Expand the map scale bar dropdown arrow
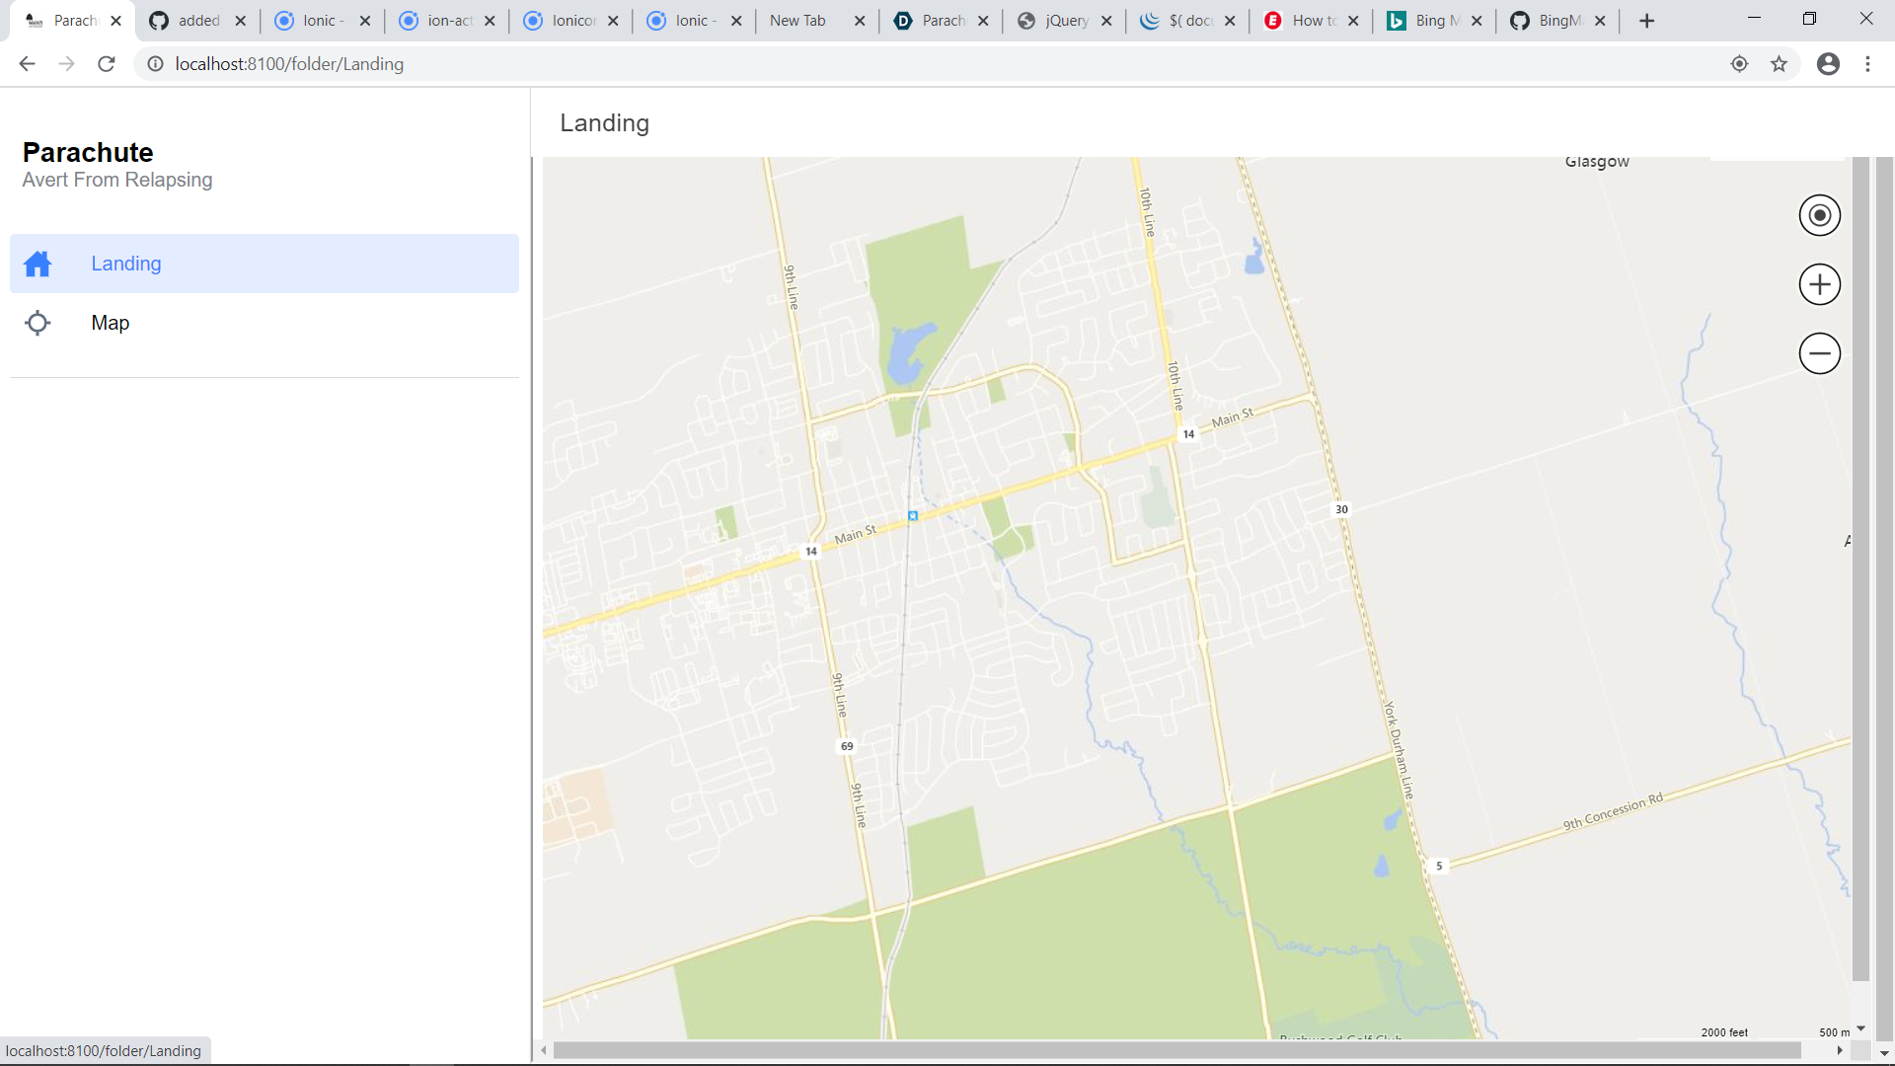 [x=1860, y=1028]
